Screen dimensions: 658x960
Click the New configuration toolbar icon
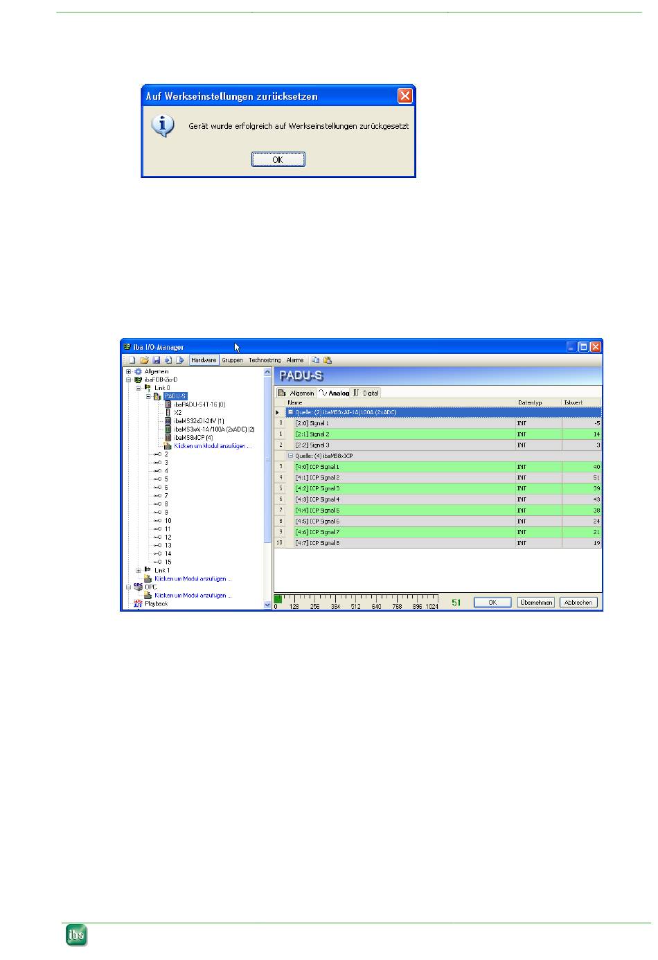132,360
